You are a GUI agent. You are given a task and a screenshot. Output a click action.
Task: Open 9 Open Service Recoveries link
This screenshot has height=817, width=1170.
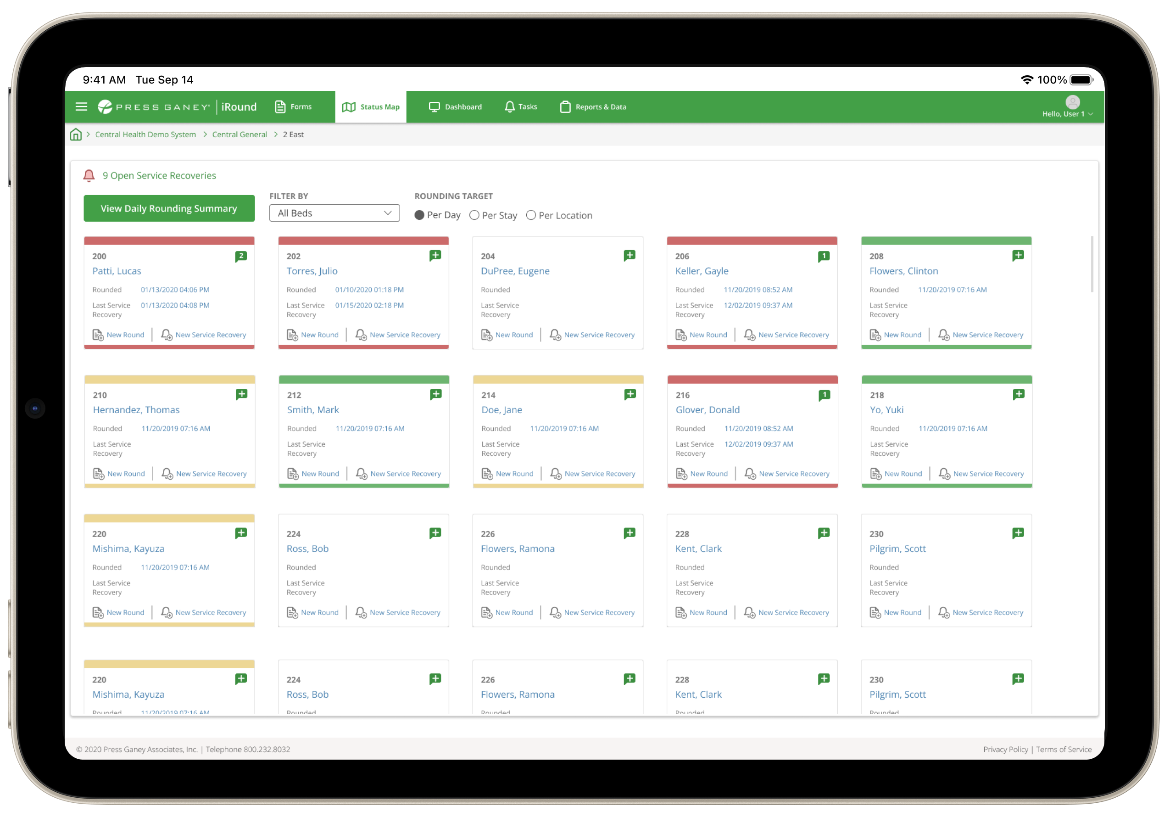pos(159,176)
